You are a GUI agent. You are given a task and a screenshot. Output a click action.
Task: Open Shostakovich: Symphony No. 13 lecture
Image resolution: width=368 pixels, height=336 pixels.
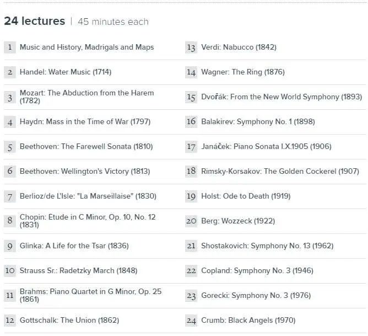click(267, 246)
